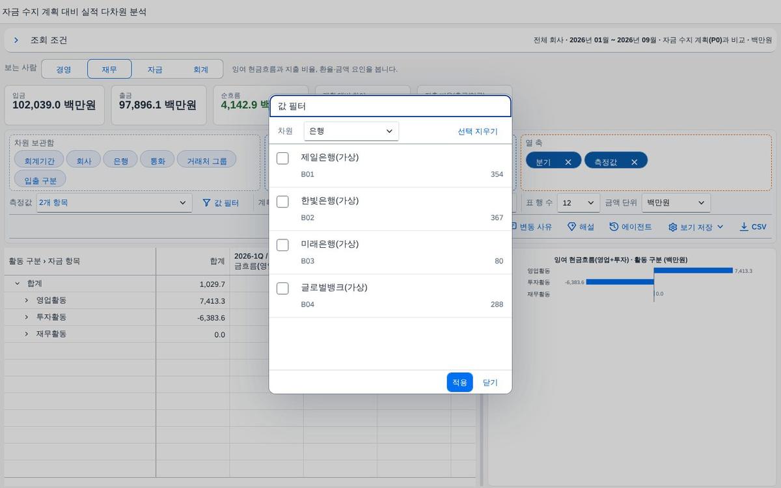
Task: Click the 값 필터 funnel icon
Action: 206,203
